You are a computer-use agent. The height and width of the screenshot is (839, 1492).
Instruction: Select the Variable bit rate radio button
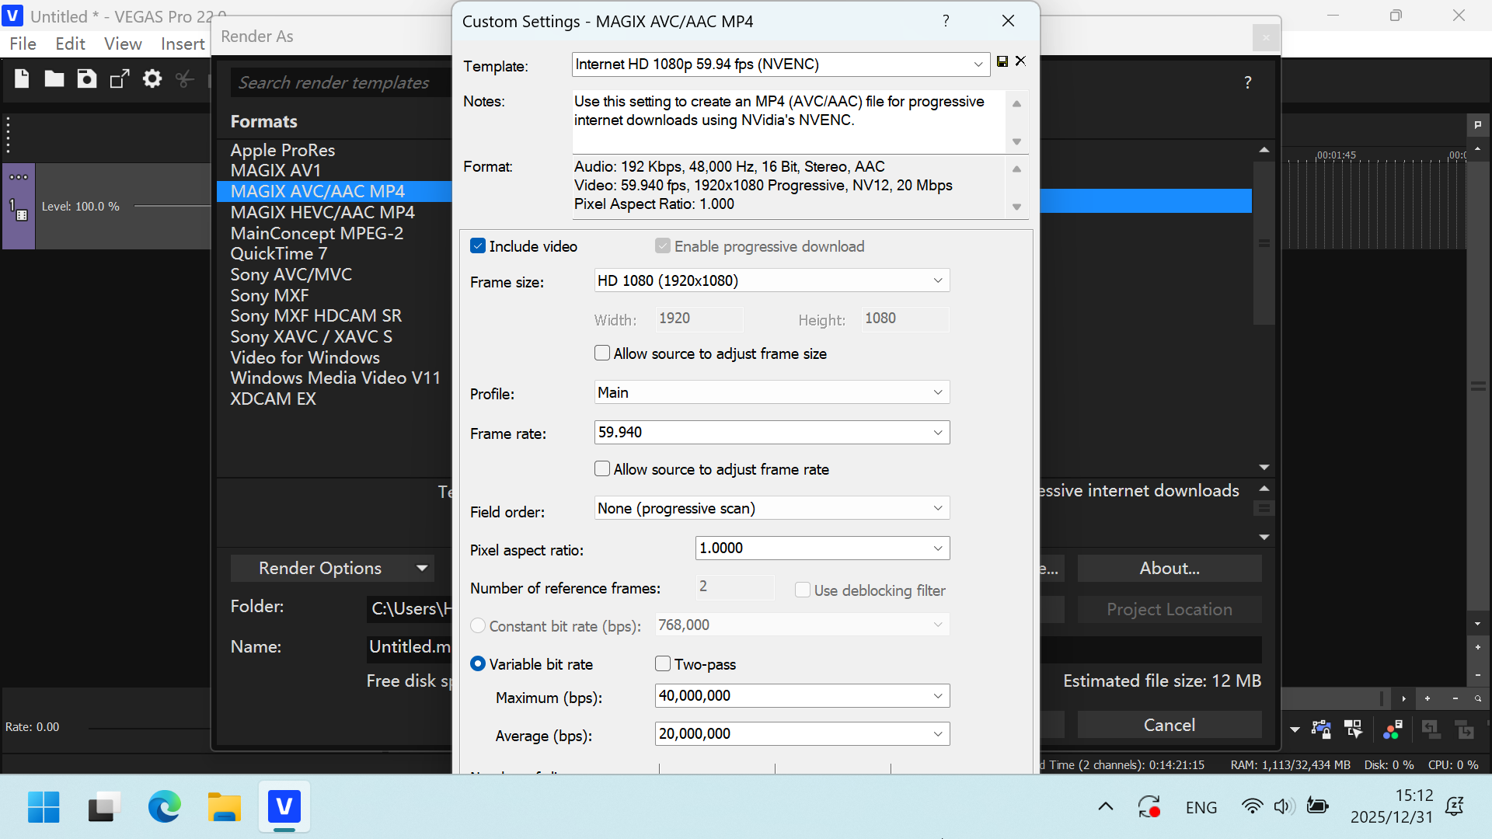pyautogui.click(x=478, y=664)
